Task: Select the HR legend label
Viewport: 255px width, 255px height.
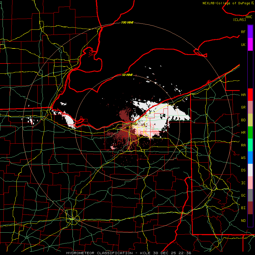Action: 243,133
